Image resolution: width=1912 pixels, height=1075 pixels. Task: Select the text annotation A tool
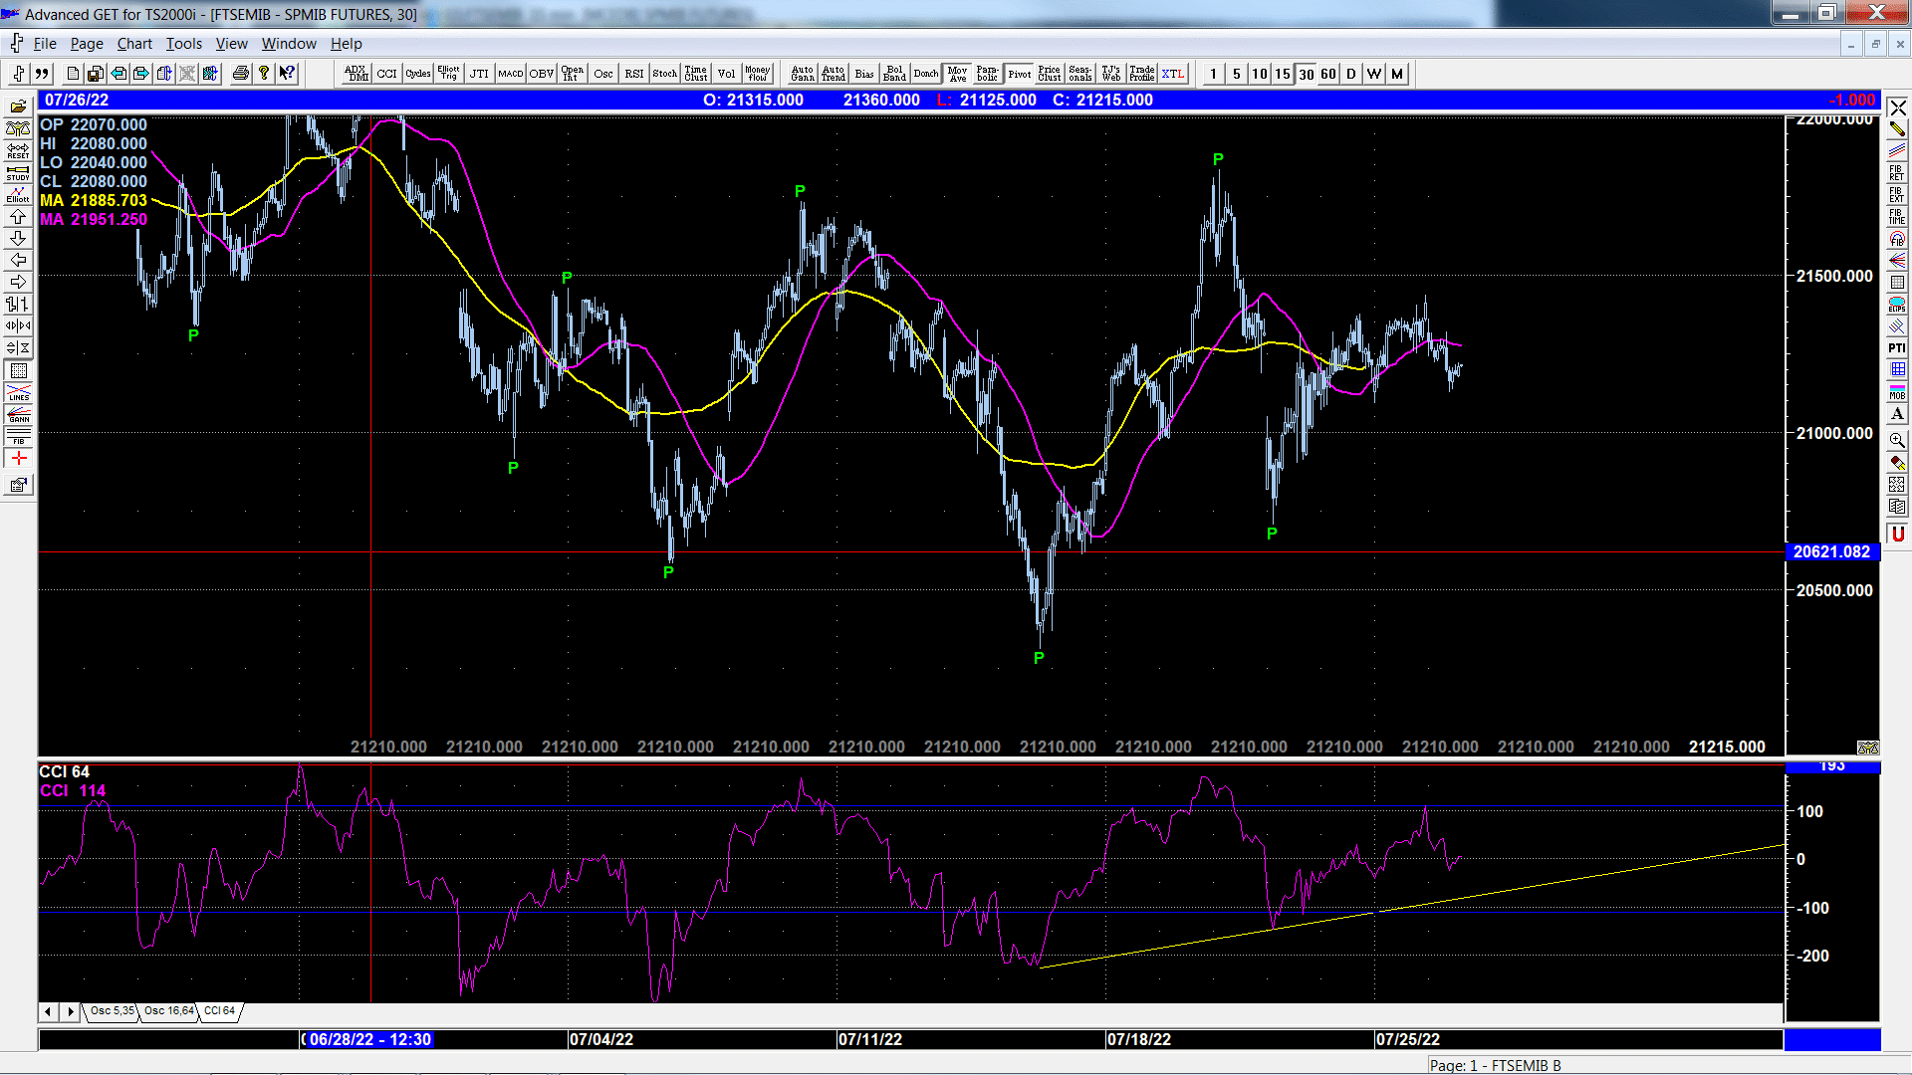1897,413
